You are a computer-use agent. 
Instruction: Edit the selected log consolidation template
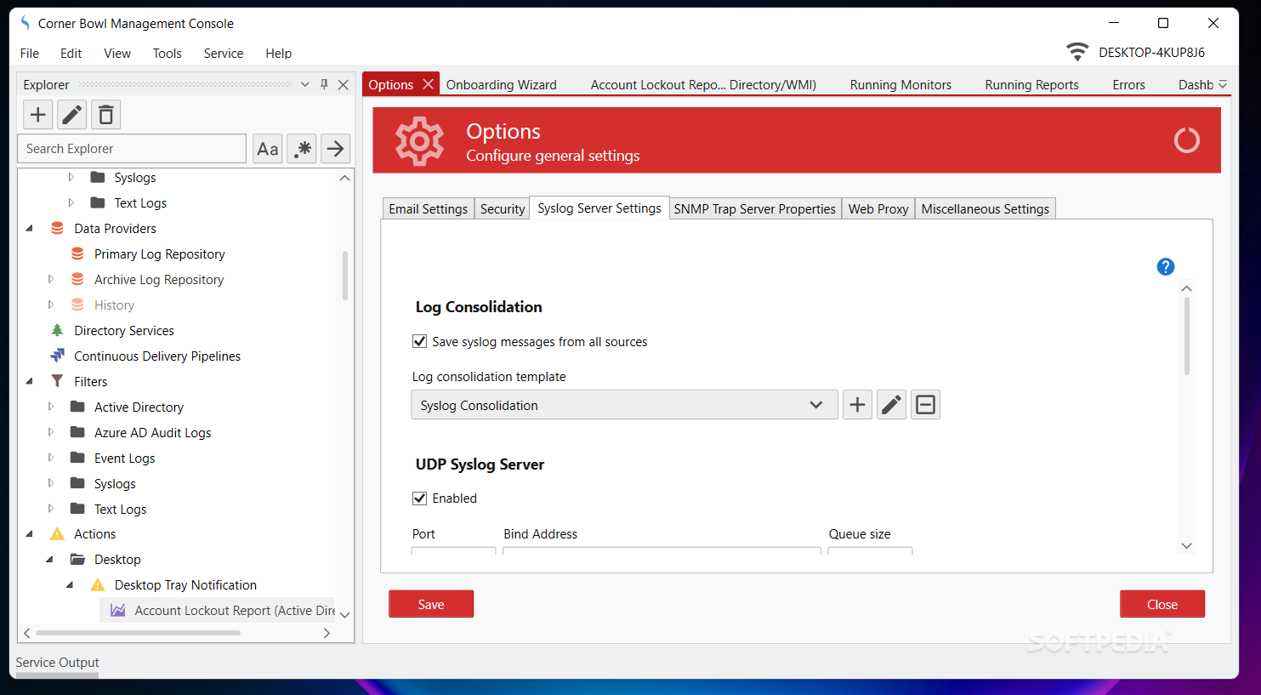pos(891,405)
